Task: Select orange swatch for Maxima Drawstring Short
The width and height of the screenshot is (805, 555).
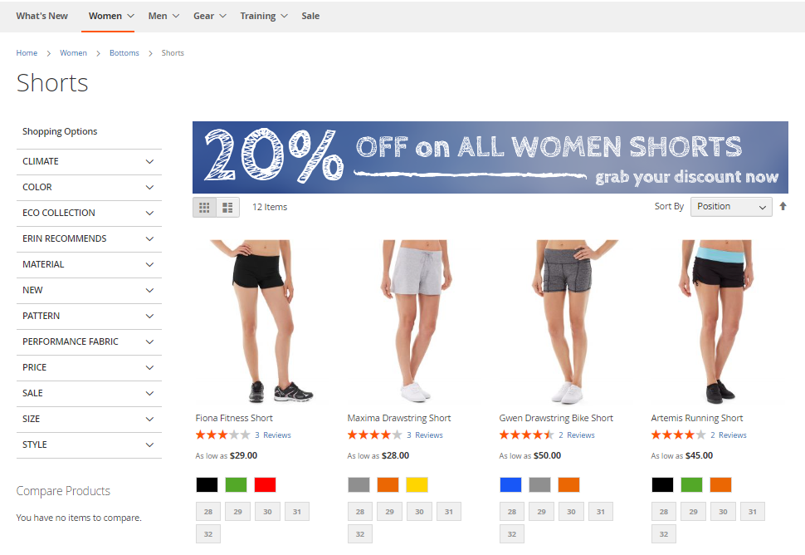Action: point(388,484)
